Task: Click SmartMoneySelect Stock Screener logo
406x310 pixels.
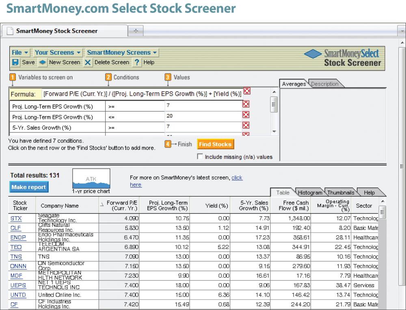Action: (x=342, y=58)
